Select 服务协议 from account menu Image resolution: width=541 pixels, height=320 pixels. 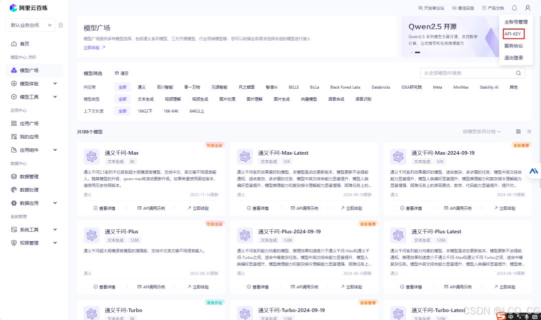(513, 46)
